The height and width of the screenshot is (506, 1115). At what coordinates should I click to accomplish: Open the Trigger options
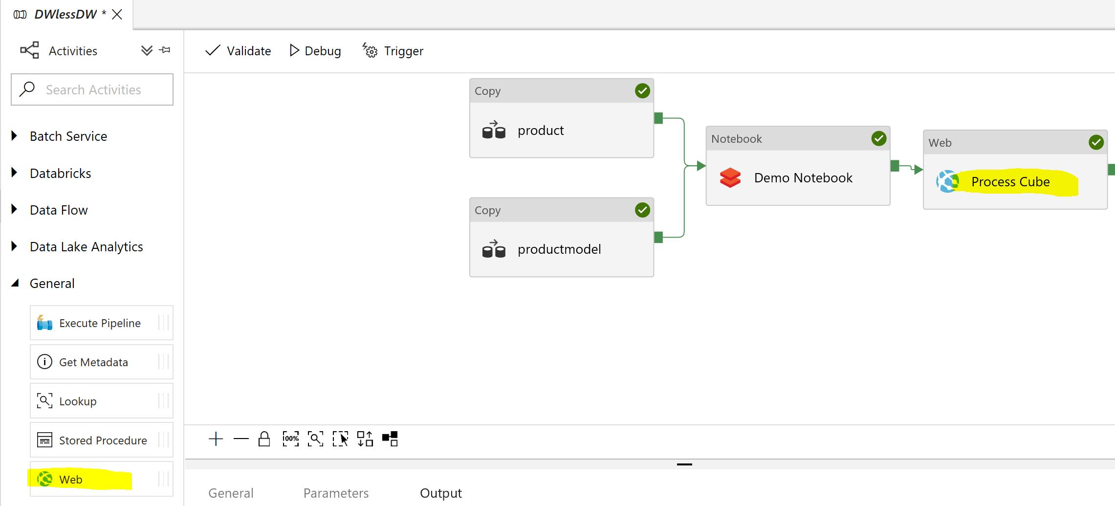tap(393, 51)
